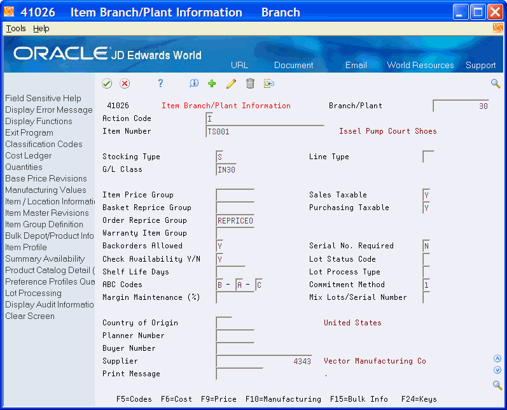Screen dimensions: 507x410
Task: Open Product Catalog Detail in sidebar
Action: point(50,270)
